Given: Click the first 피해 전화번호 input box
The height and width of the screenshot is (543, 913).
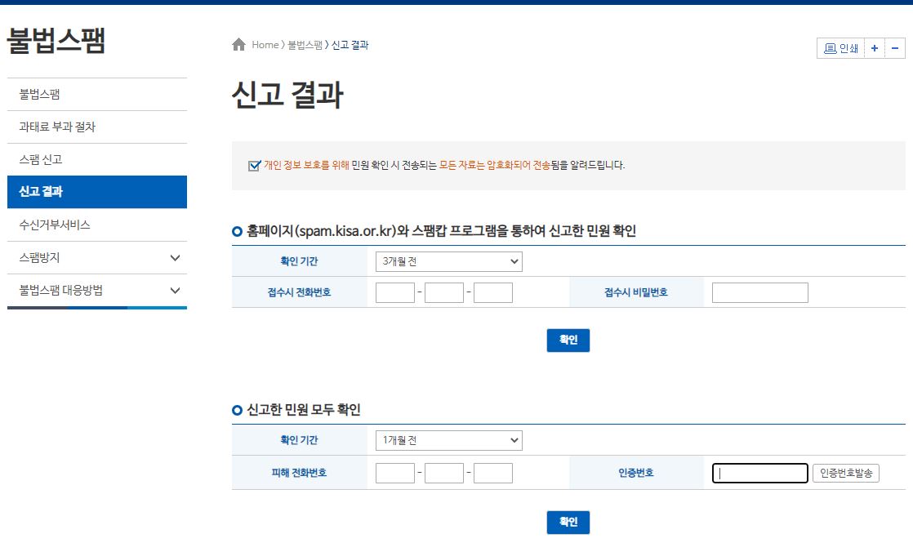Looking at the screenshot, I should click(394, 472).
